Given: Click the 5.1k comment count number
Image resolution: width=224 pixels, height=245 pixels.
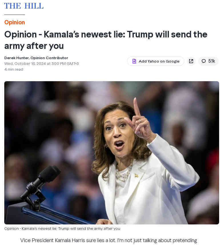Looking at the screenshot, I should point(211,61).
